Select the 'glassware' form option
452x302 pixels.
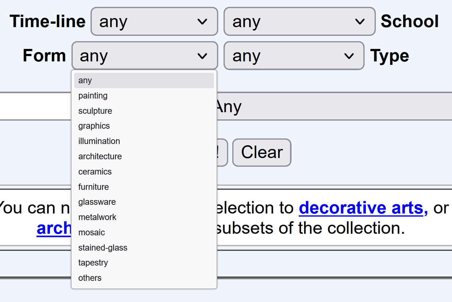pos(144,202)
